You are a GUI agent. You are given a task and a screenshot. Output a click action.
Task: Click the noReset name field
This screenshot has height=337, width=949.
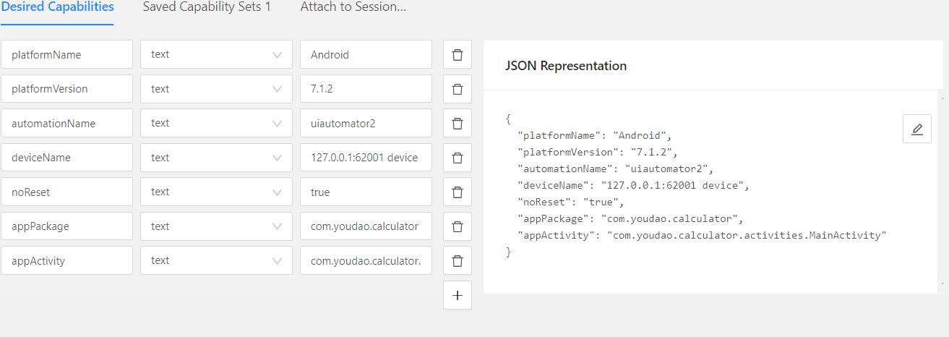click(66, 192)
